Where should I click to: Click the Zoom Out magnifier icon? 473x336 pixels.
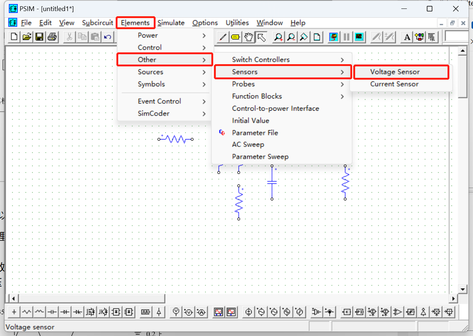(291, 37)
